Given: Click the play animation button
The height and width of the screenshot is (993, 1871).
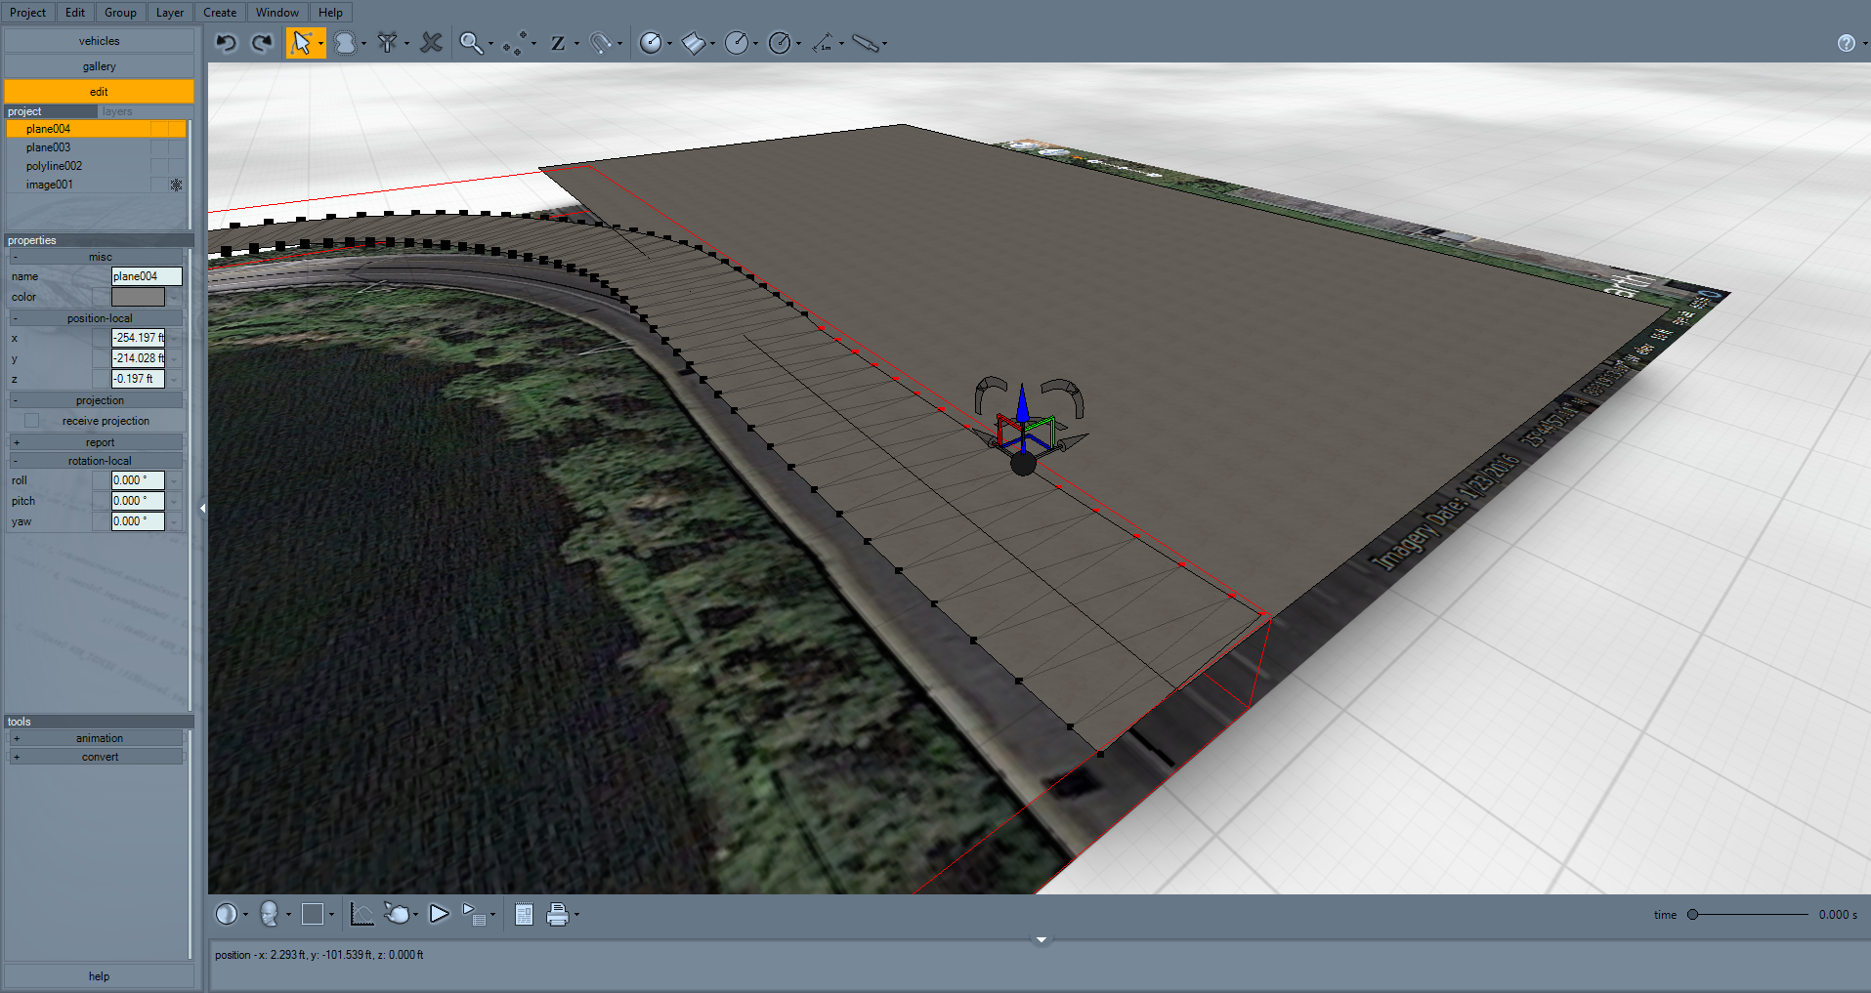Looking at the screenshot, I should click(x=439, y=914).
